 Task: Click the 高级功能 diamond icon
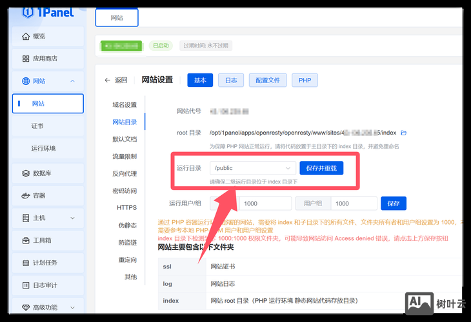click(26, 308)
